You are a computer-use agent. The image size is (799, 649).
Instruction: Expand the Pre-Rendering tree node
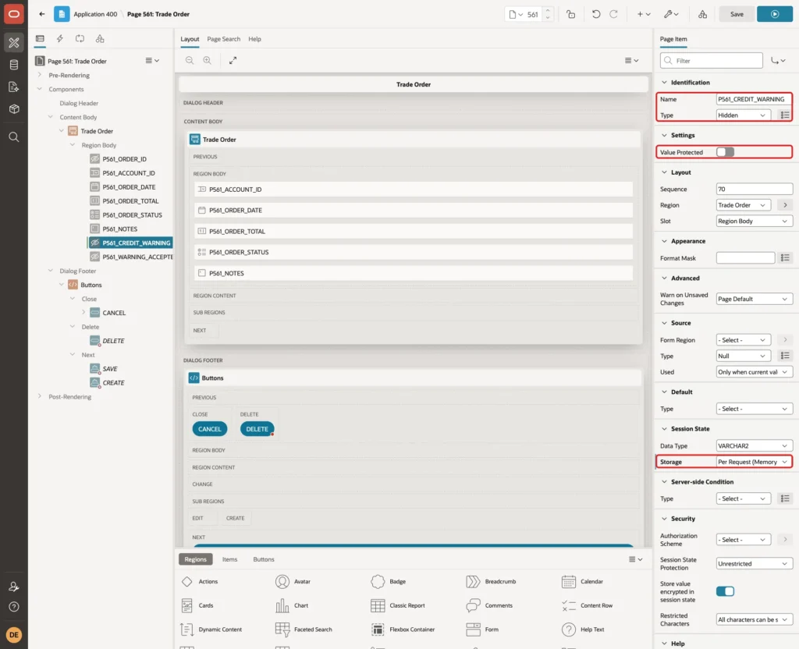(x=40, y=75)
